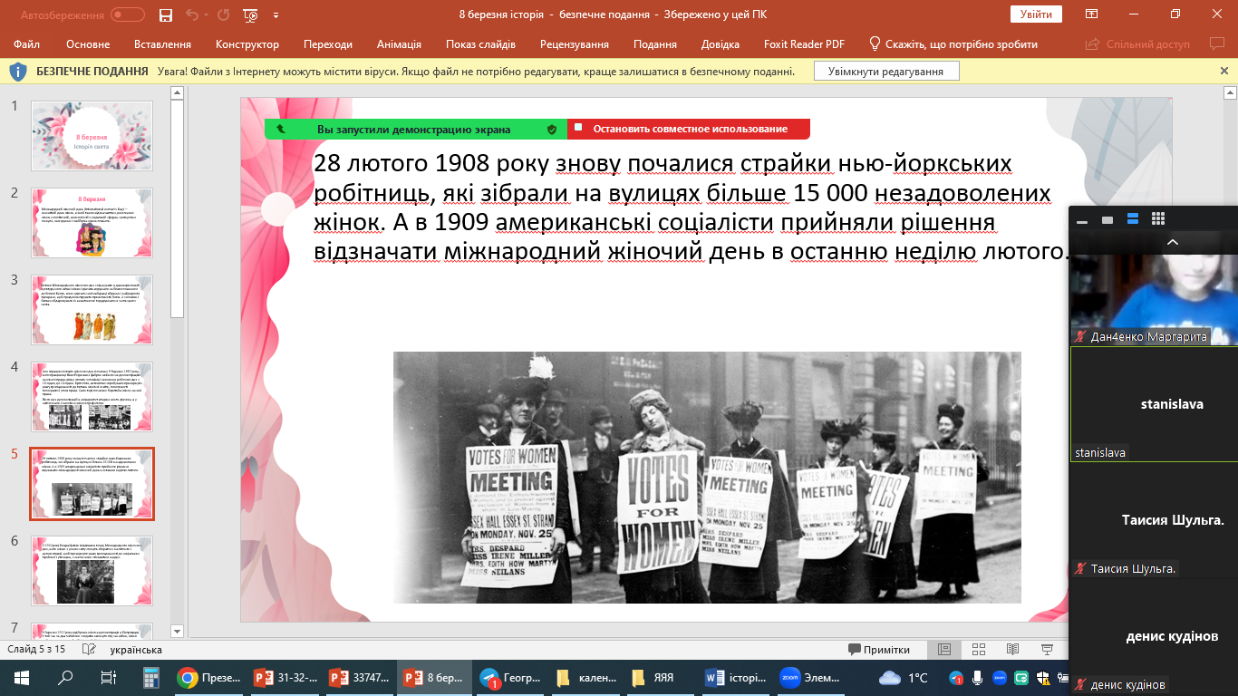Select slide 3 thumbnail
Image resolution: width=1238 pixels, height=696 pixels.
(92, 310)
